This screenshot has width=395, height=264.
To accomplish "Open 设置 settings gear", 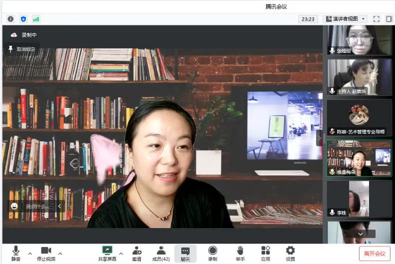I will (290, 253).
